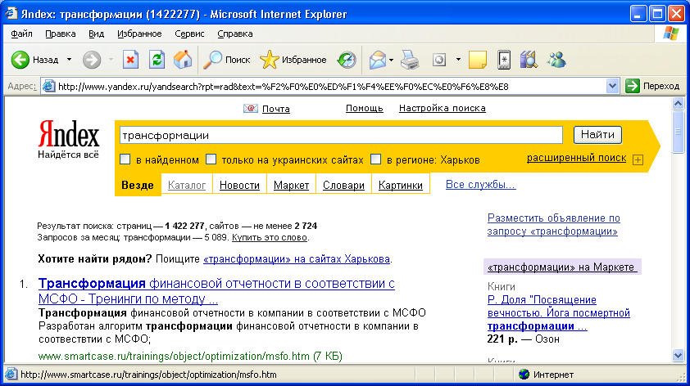The width and height of the screenshot is (690, 386).
Task: Open the Вид menu
Action: (x=96, y=34)
